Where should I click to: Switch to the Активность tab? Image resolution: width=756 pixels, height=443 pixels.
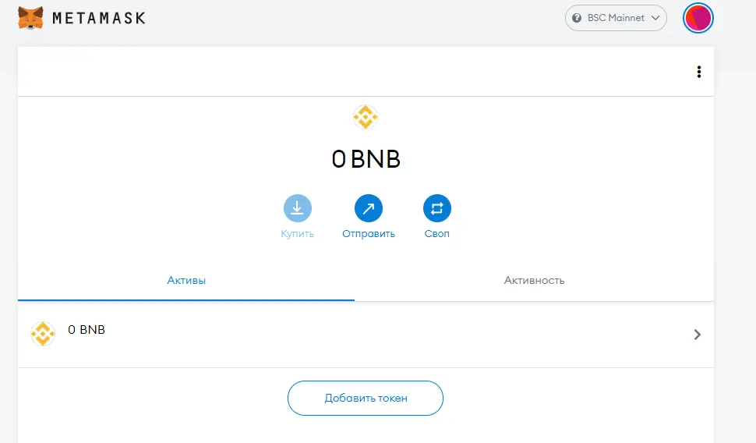click(x=534, y=280)
